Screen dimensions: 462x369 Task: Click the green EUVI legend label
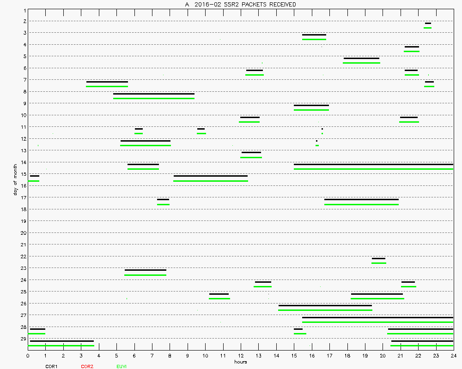pyautogui.click(x=121, y=367)
